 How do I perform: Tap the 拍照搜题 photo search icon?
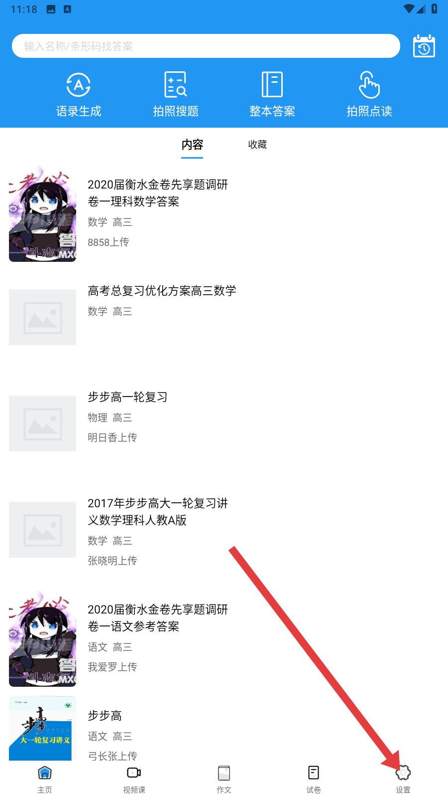pos(176,95)
